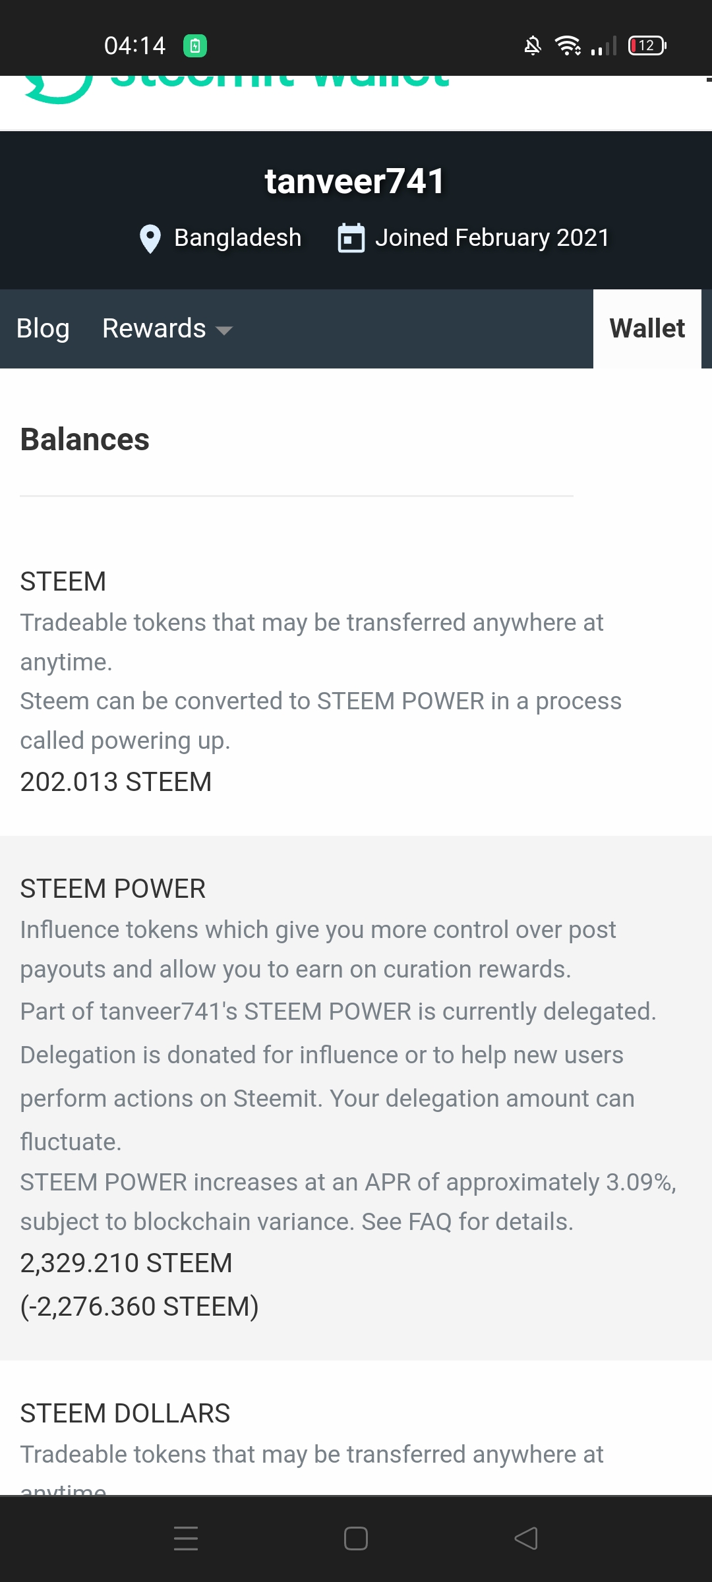Tap the calendar icon before Joined date
Image resolution: width=712 pixels, height=1582 pixels.
(351, 239)
